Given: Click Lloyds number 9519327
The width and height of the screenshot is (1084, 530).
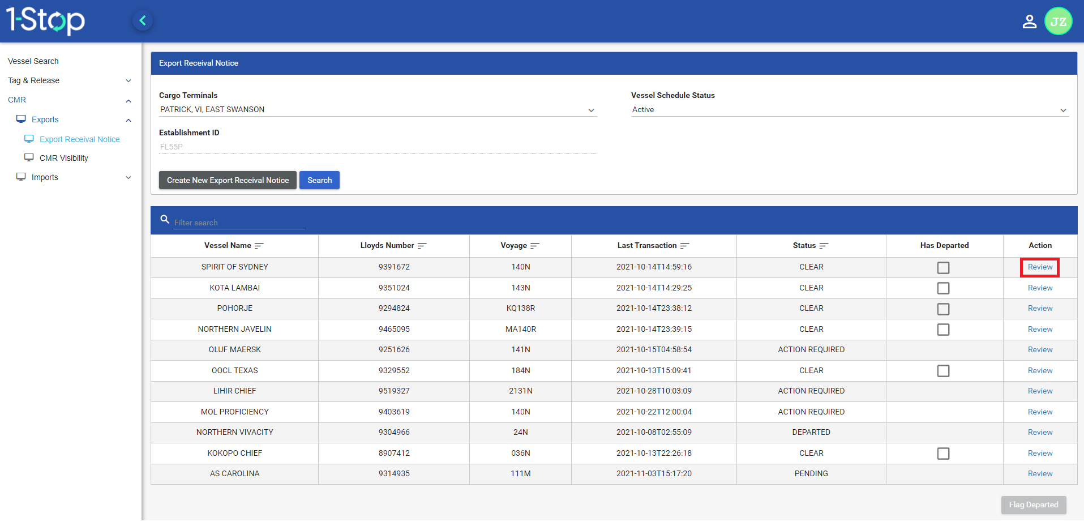Looking at the screenshot, I should [x=394, y=391].
